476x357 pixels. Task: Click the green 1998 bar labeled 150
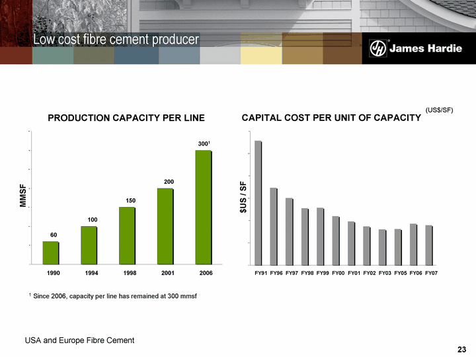tap(127, 235)
